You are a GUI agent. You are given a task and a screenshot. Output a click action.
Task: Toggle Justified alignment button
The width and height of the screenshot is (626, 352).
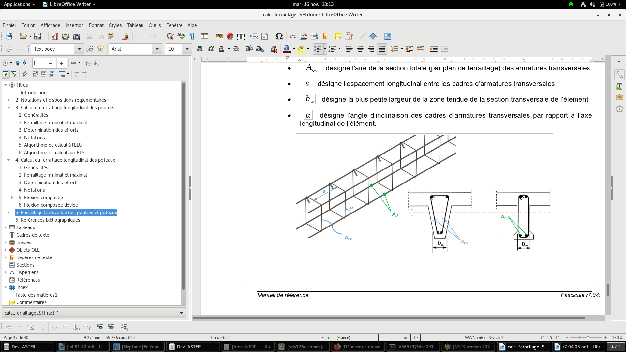click(x=382, y=49)
